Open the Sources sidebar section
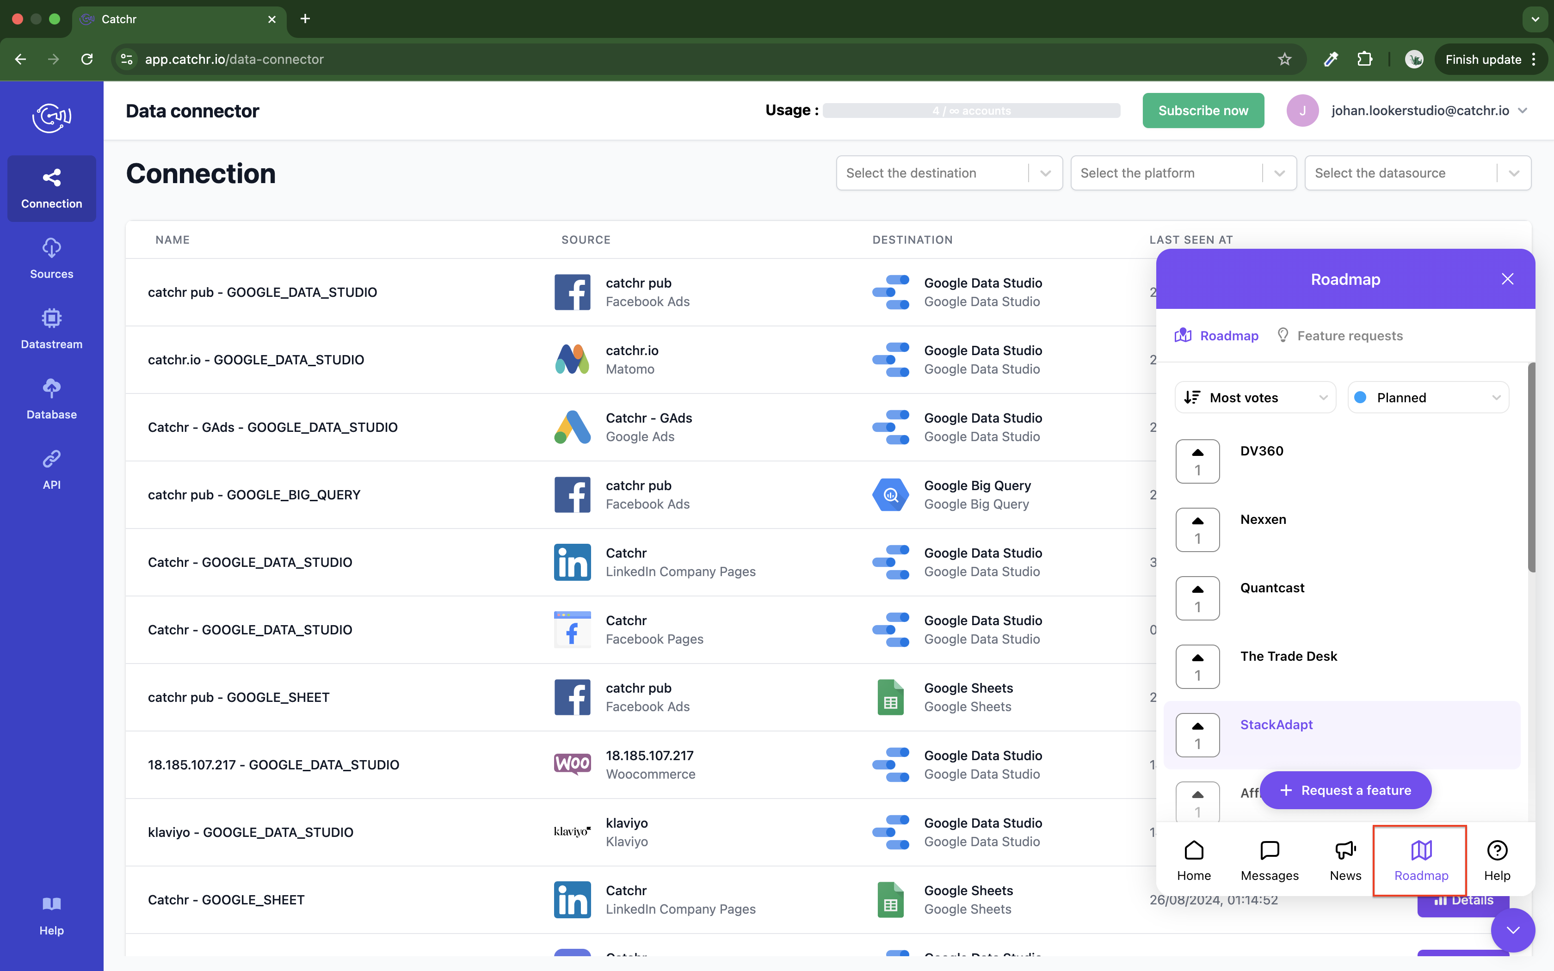Image resolution: width=1554 pixels, height=971 pixels. 51,259
